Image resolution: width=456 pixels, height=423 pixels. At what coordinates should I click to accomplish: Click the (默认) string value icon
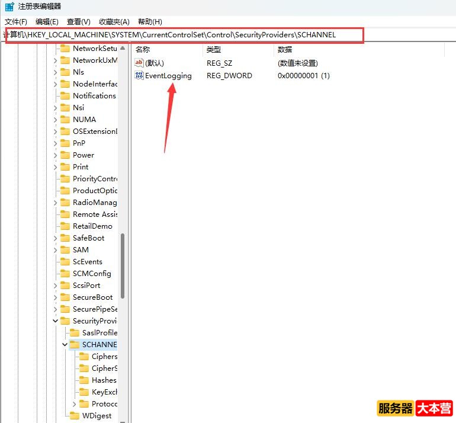(x=139, y=63)
